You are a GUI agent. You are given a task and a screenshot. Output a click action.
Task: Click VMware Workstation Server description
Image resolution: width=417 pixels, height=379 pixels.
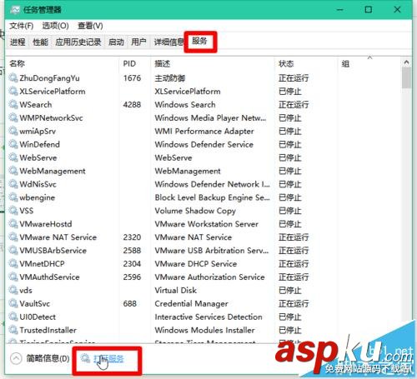point(207,224)
